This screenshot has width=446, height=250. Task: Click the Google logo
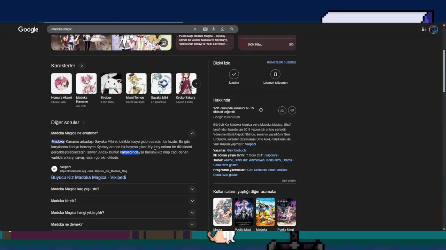point(28,30)
